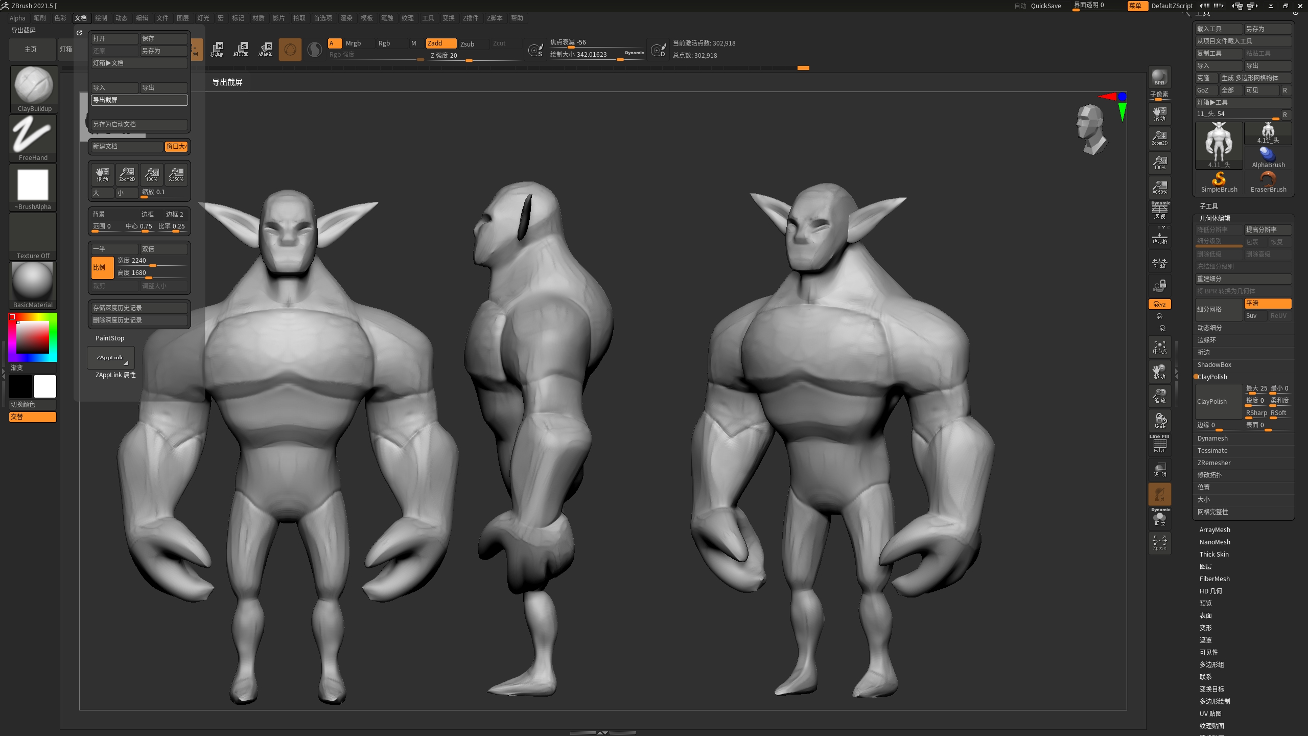Open the BasicMaterial sphere picker
Viewport: 1308px width, 736px height.
tap(33, 285)
